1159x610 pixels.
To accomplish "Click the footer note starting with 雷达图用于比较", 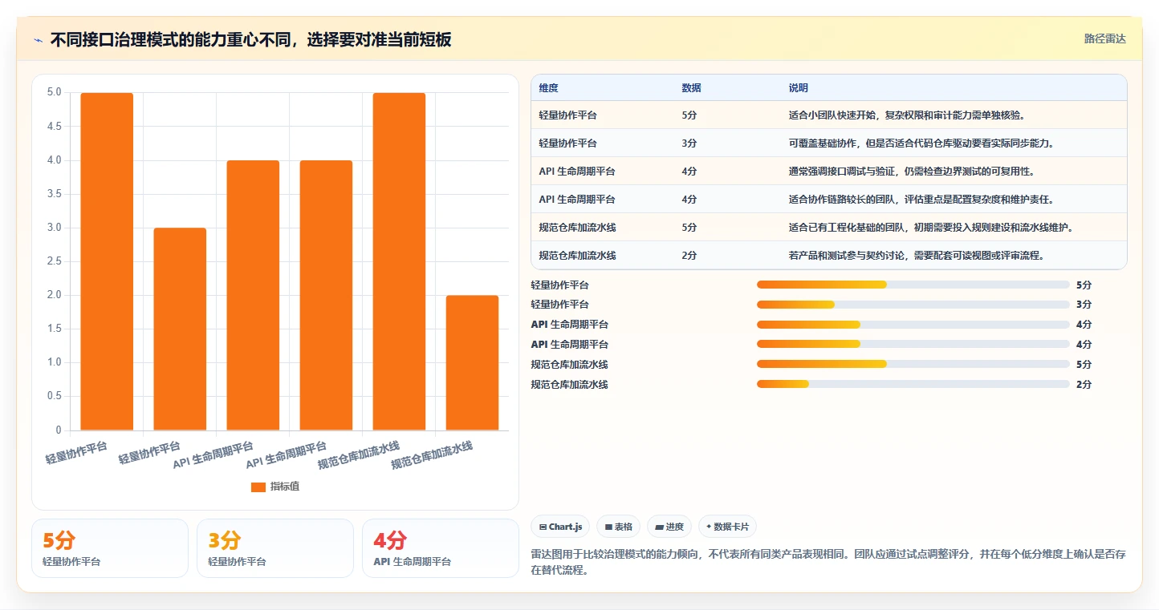I will [828, 562].
